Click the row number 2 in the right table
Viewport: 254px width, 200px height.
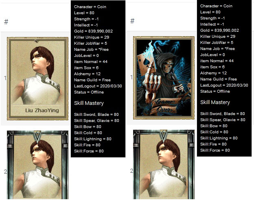(131, 171)
